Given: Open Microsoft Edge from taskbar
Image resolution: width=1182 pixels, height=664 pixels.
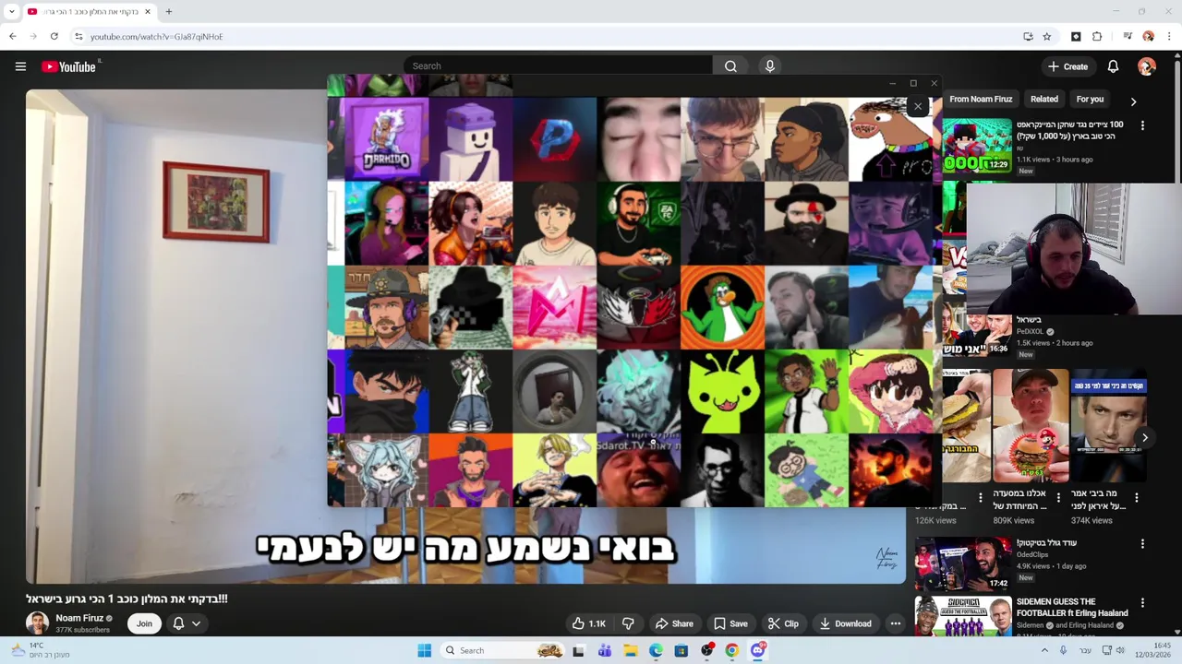Looking at the screenshot, I should coord(656,650).
